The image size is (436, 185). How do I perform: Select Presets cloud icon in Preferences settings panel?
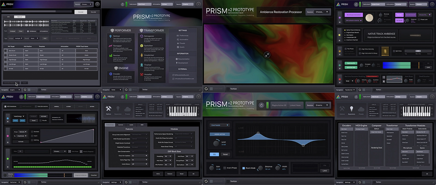[128, 109]
